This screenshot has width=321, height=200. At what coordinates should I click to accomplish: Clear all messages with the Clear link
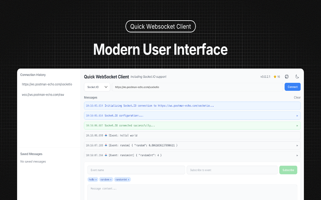click(297, 97)
